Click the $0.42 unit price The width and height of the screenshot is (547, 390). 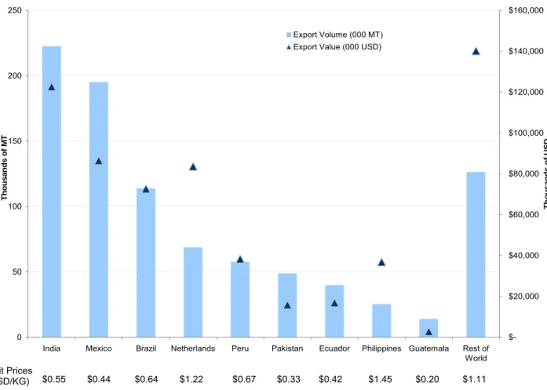click(330, 379)
